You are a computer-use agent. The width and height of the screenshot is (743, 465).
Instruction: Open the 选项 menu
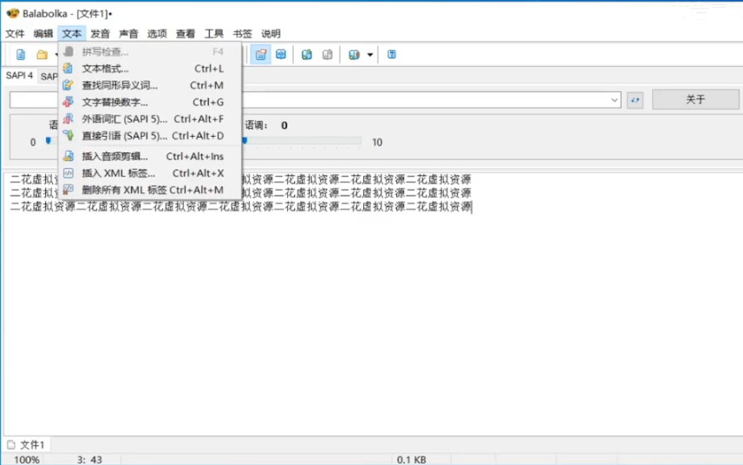coord(157,34)
